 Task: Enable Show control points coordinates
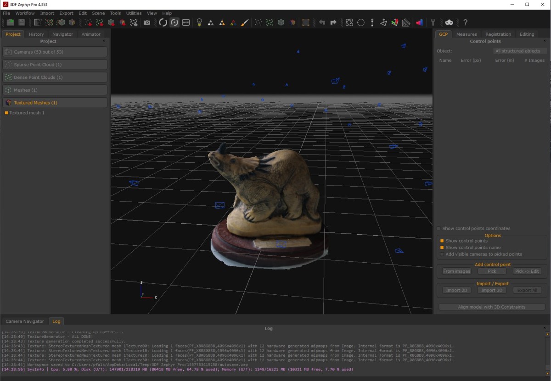438,228
